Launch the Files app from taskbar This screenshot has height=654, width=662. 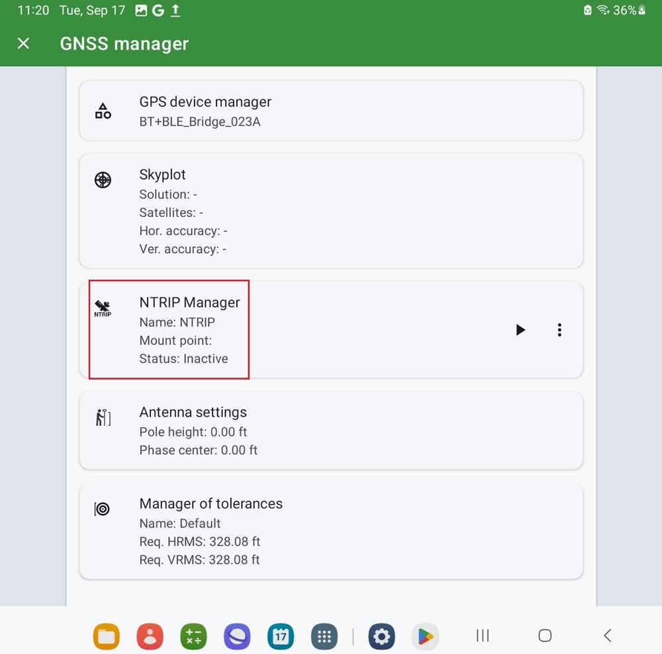(106, 636)
